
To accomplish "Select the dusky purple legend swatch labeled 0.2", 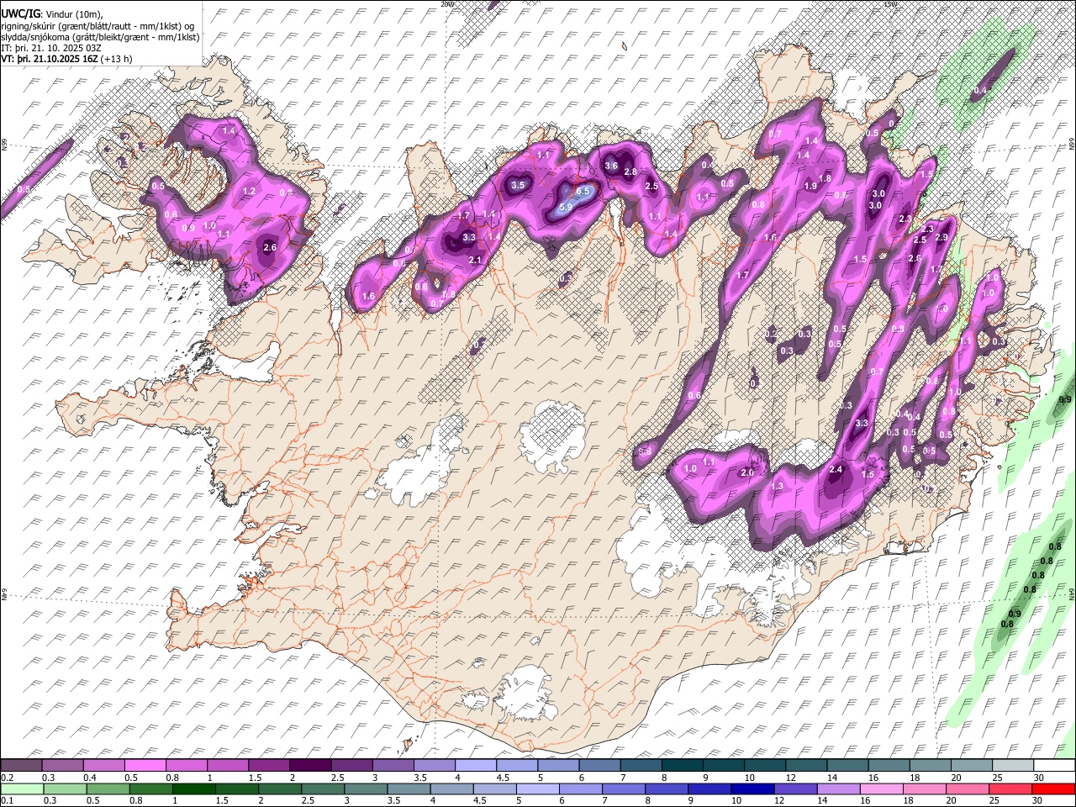I will coord(22,765).
